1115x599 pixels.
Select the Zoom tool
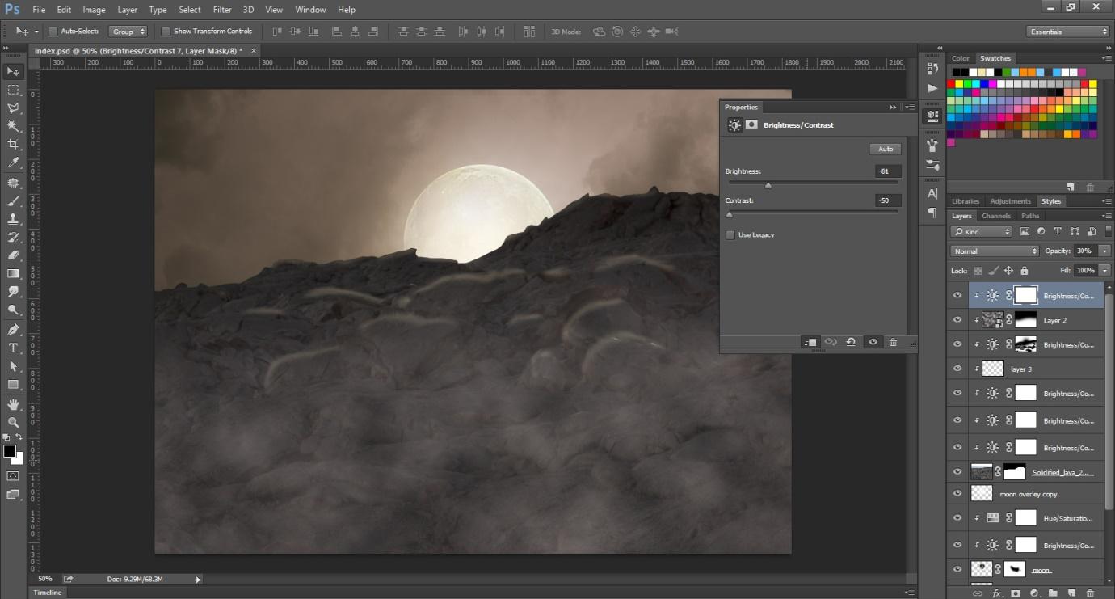pyautogui.click(x=13, y=422)
